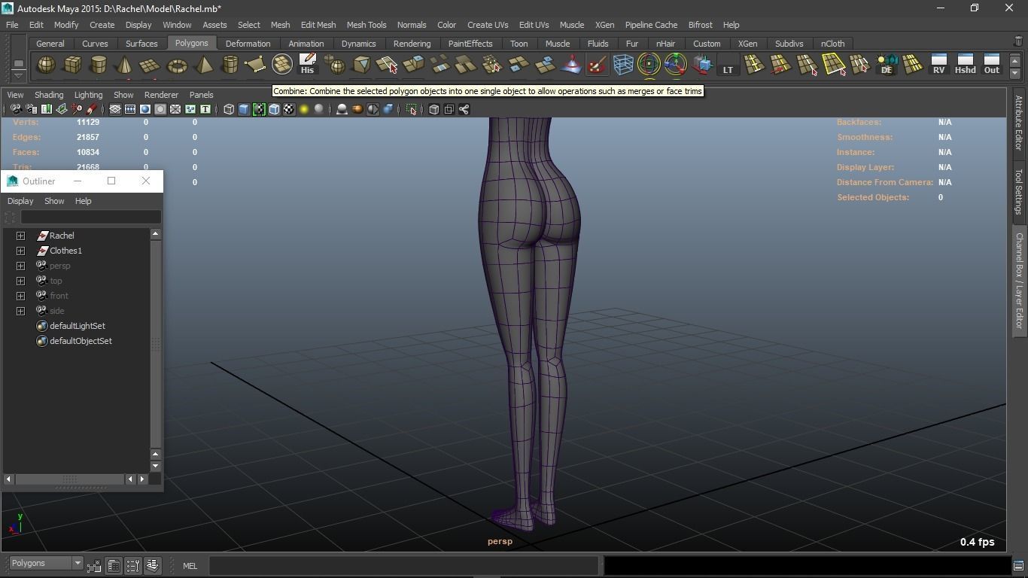Open the Channel Box / Layer Editor tab
The width and height of the screenshot is (1028, 578).
click(1019, 280)
